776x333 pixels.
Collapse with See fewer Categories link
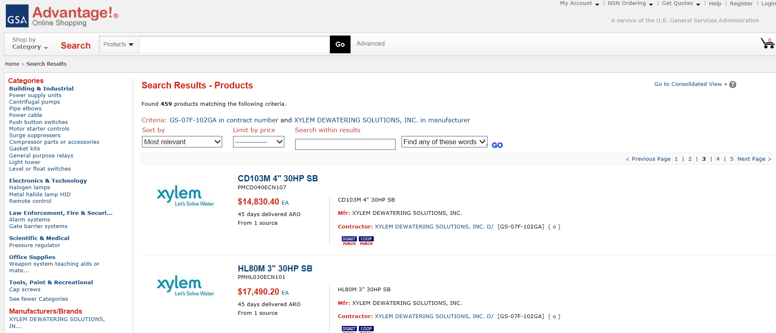point(38,299)
